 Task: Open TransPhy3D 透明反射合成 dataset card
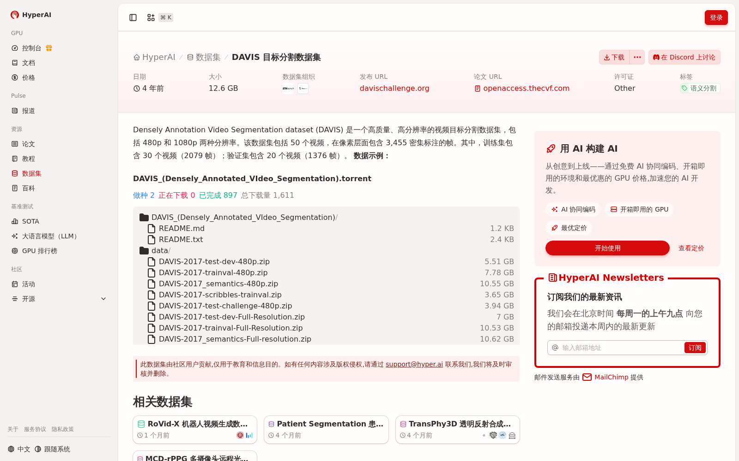click(x=458, y=430)
